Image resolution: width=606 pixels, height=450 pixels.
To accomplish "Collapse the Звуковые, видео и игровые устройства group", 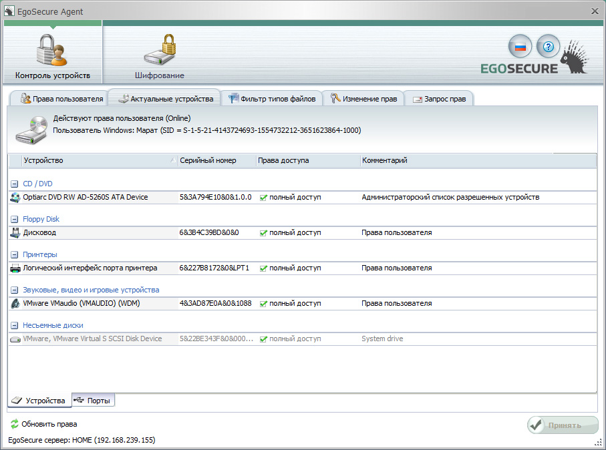I will pyautogui.click(x=14, y=290).
